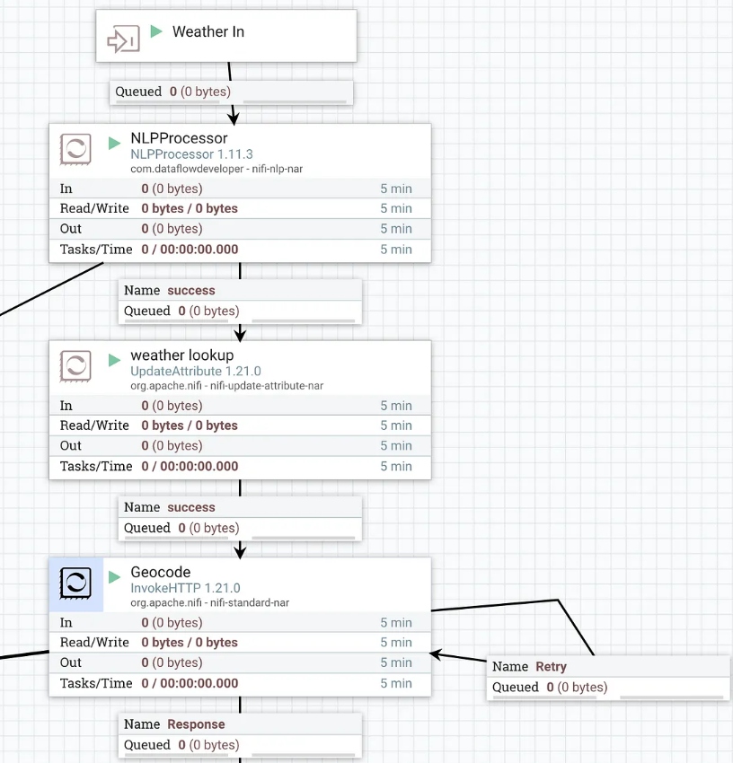Click UpdateAttribute 1.21.0 type text
The image size is (733, 763).
tap(196, 372)
